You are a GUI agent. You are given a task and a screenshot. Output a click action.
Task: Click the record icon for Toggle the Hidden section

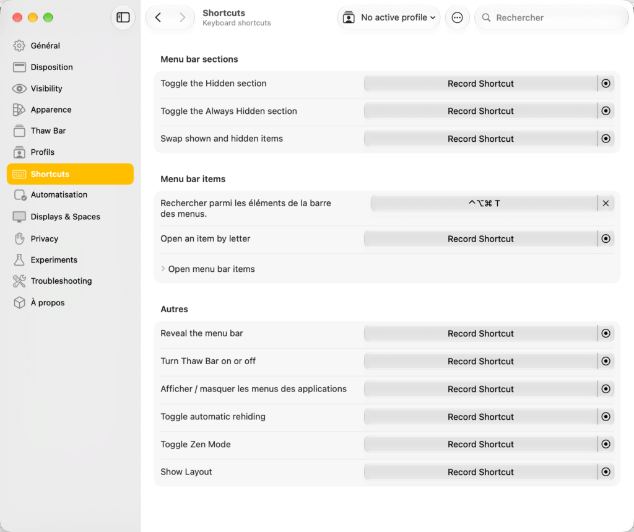[606, 84]
